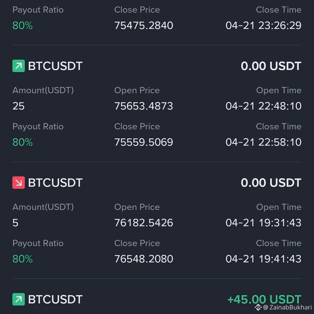Click the 80% payout ratio of the 25 USDT trade
314x314 pixels.
(x=22, y=142)
